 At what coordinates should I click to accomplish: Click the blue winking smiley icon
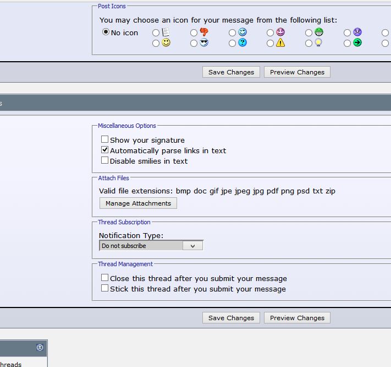coord(243,32)
